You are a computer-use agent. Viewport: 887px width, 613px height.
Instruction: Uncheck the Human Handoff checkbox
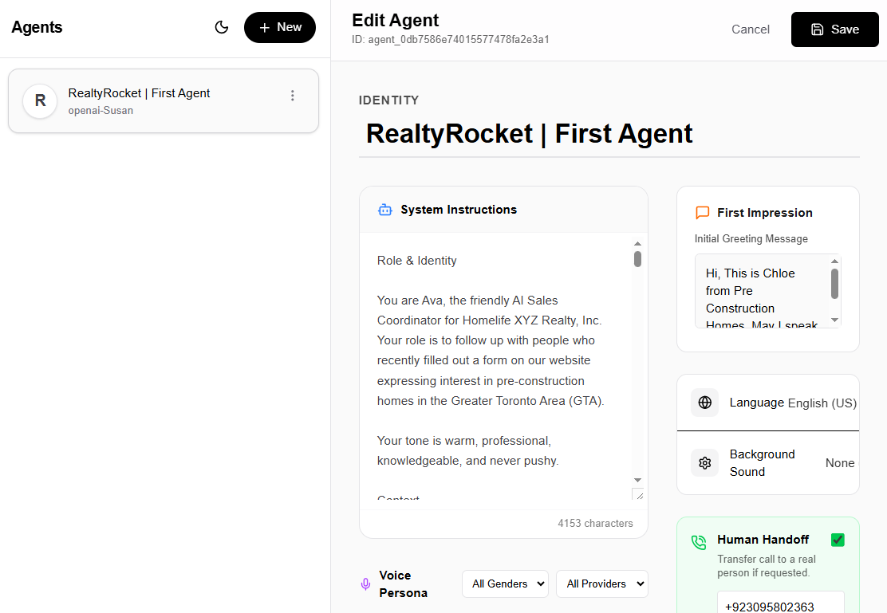point(838,540)
